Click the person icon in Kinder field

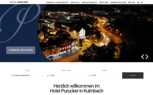pyautogui.click(x=89, y=75)
